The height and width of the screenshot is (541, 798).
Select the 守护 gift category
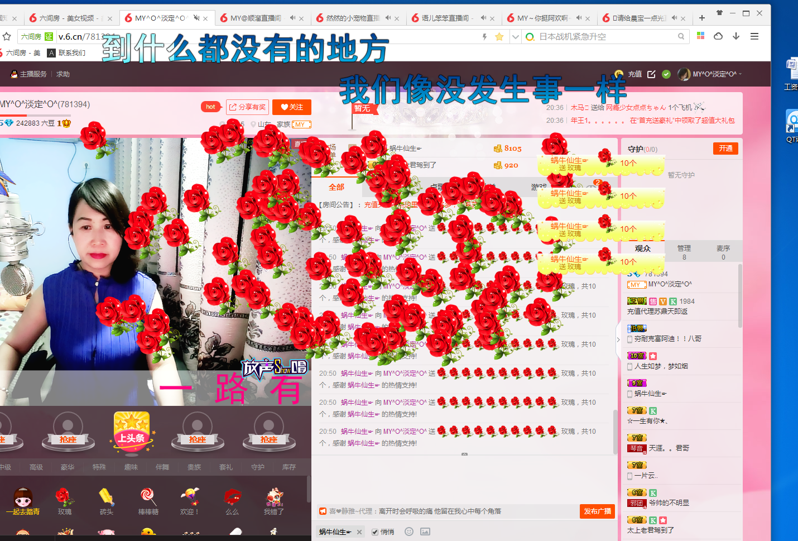[258, 467]
